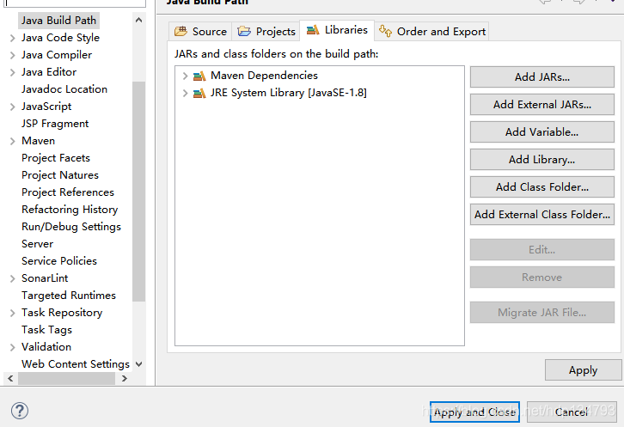Click the Migrate JAR File... button
Viewport: 624px width, 427px height.
542,313
